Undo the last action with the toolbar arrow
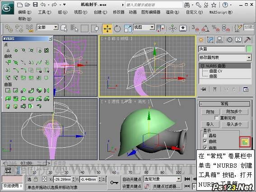The image size is (256, 192). click(x=43, y=5)
